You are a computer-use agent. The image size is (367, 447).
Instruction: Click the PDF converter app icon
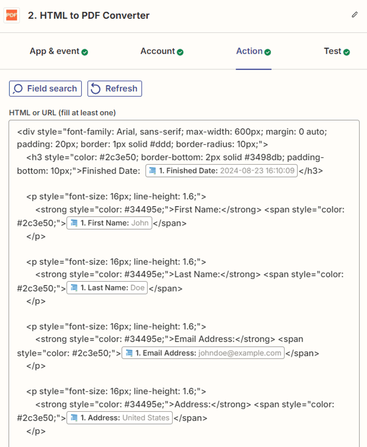coord(11,16)
